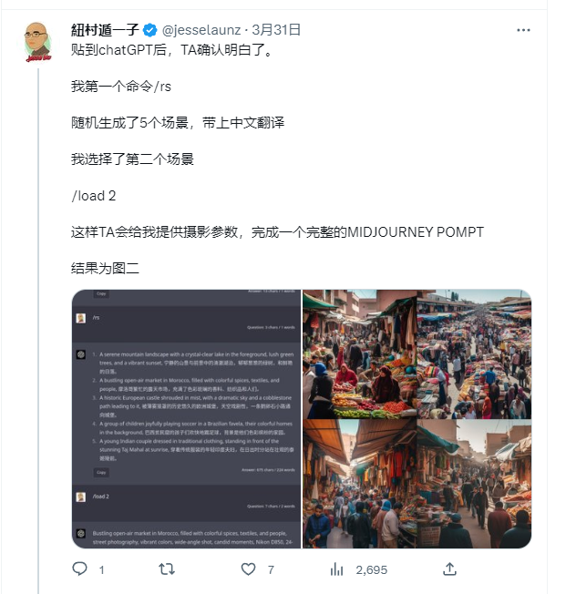Click the text mentioning MIDJOURNEY POMPT
The image size is (566, 594).
click(x=277, y=231)
